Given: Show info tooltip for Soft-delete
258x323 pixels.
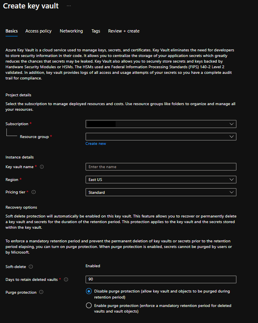Looking at the screenshot, I should 31,266.
